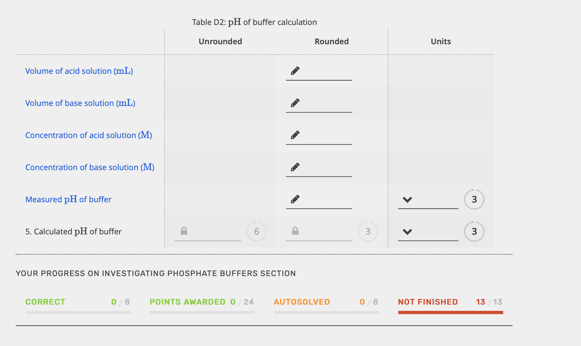Click pencil icon for acid solution volume
581x346 pixels.
click(295, 71)
